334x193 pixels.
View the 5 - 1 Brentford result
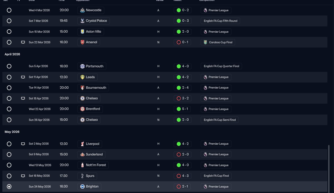tap(182, 109)
